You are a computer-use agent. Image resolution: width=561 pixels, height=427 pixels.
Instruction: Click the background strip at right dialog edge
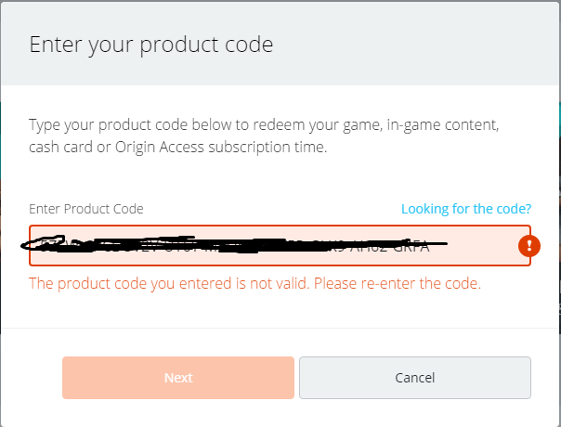click(559, 214)
